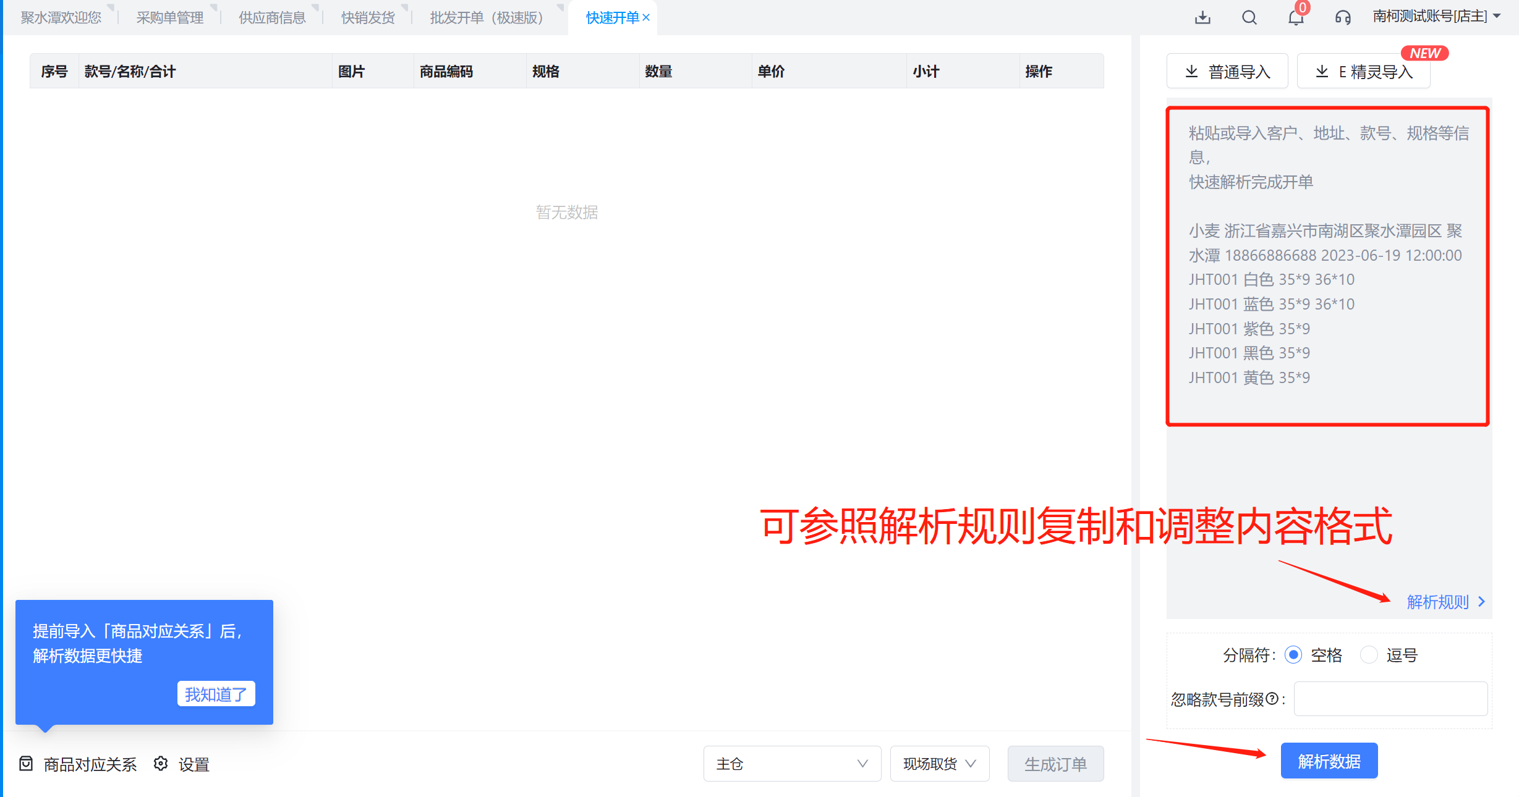The width and height of the screenshot is (1519, 797).
Task: Select the 空格 separator radio button
Action: tap(1293, 655)
